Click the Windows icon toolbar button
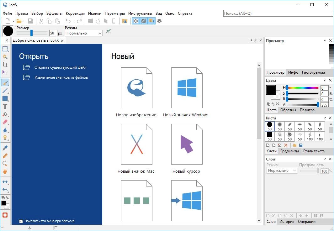 [x=90, y=21]
